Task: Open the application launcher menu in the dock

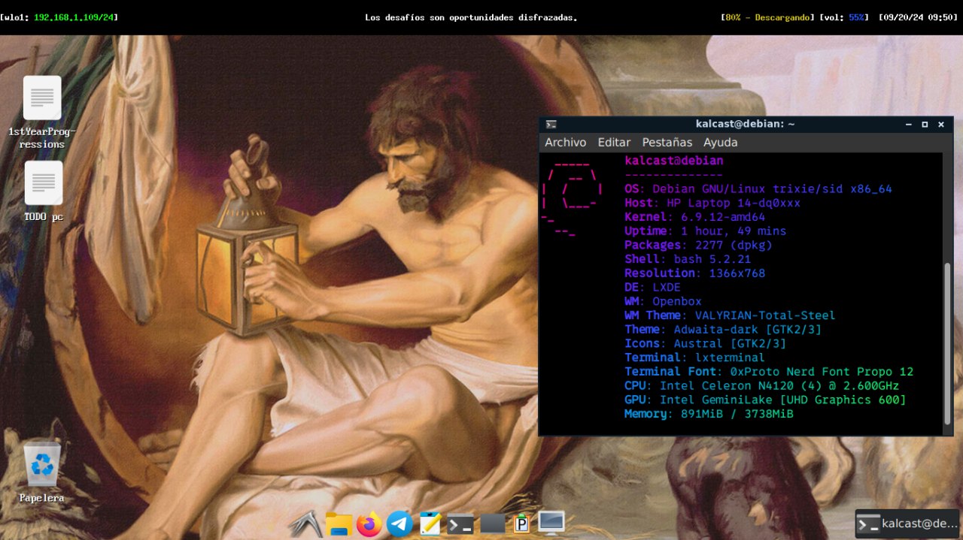Action: (x=306, y=523)
